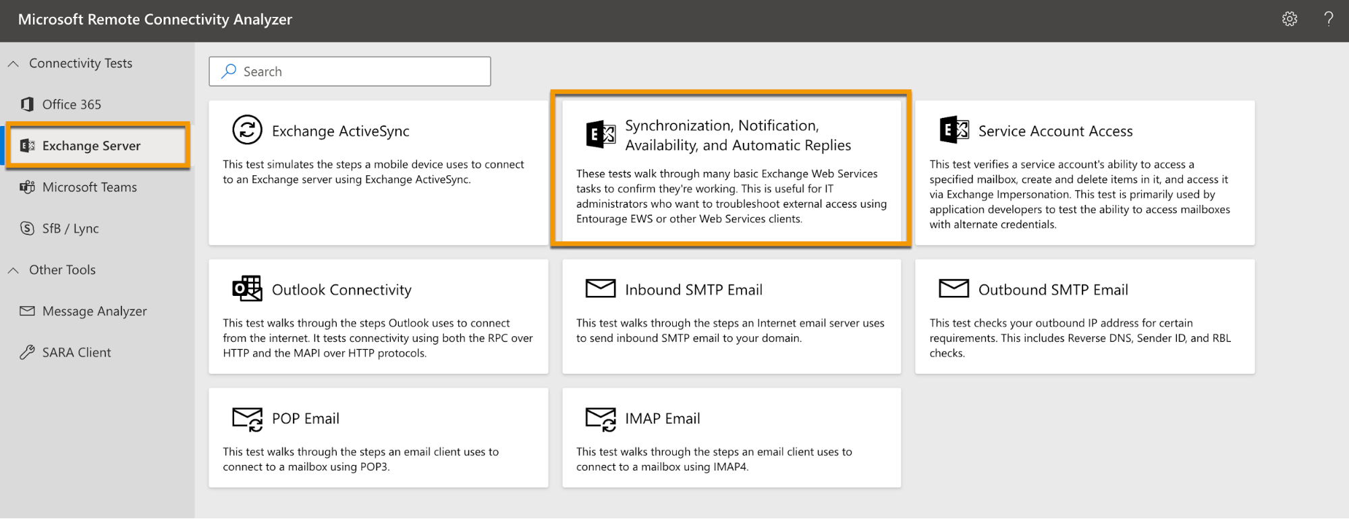
Task: Click the Other Tools heading text
Action: (x=62, y=270)
